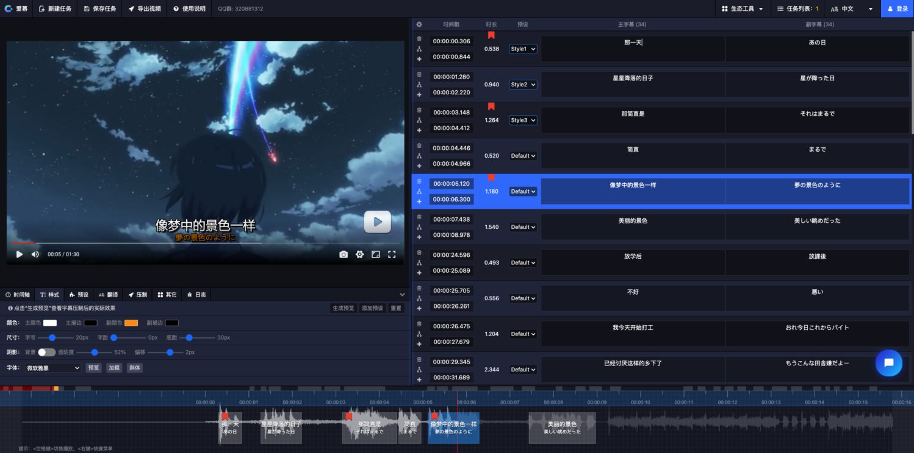
Task: Delete the subtitle row starting 00:00:00.306
Action: 419,38
